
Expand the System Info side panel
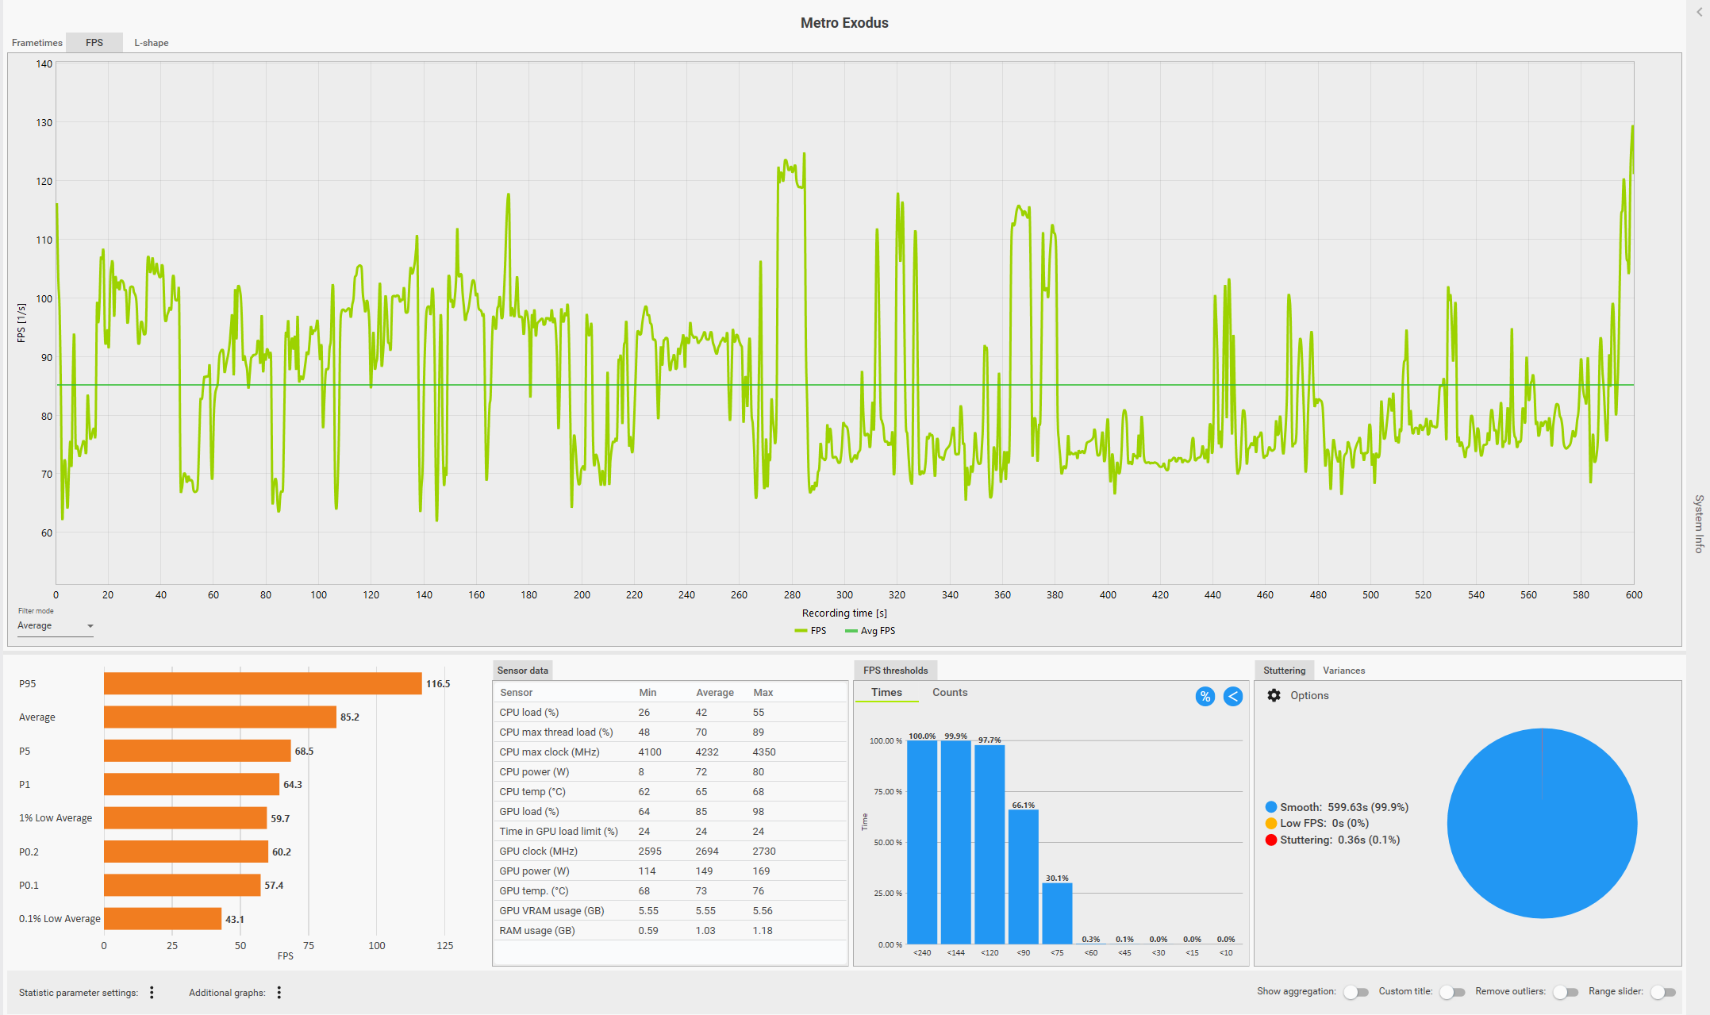pos(1699,524)
